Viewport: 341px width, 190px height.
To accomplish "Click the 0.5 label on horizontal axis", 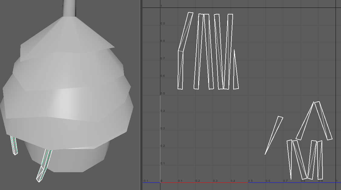I will 250,181.
